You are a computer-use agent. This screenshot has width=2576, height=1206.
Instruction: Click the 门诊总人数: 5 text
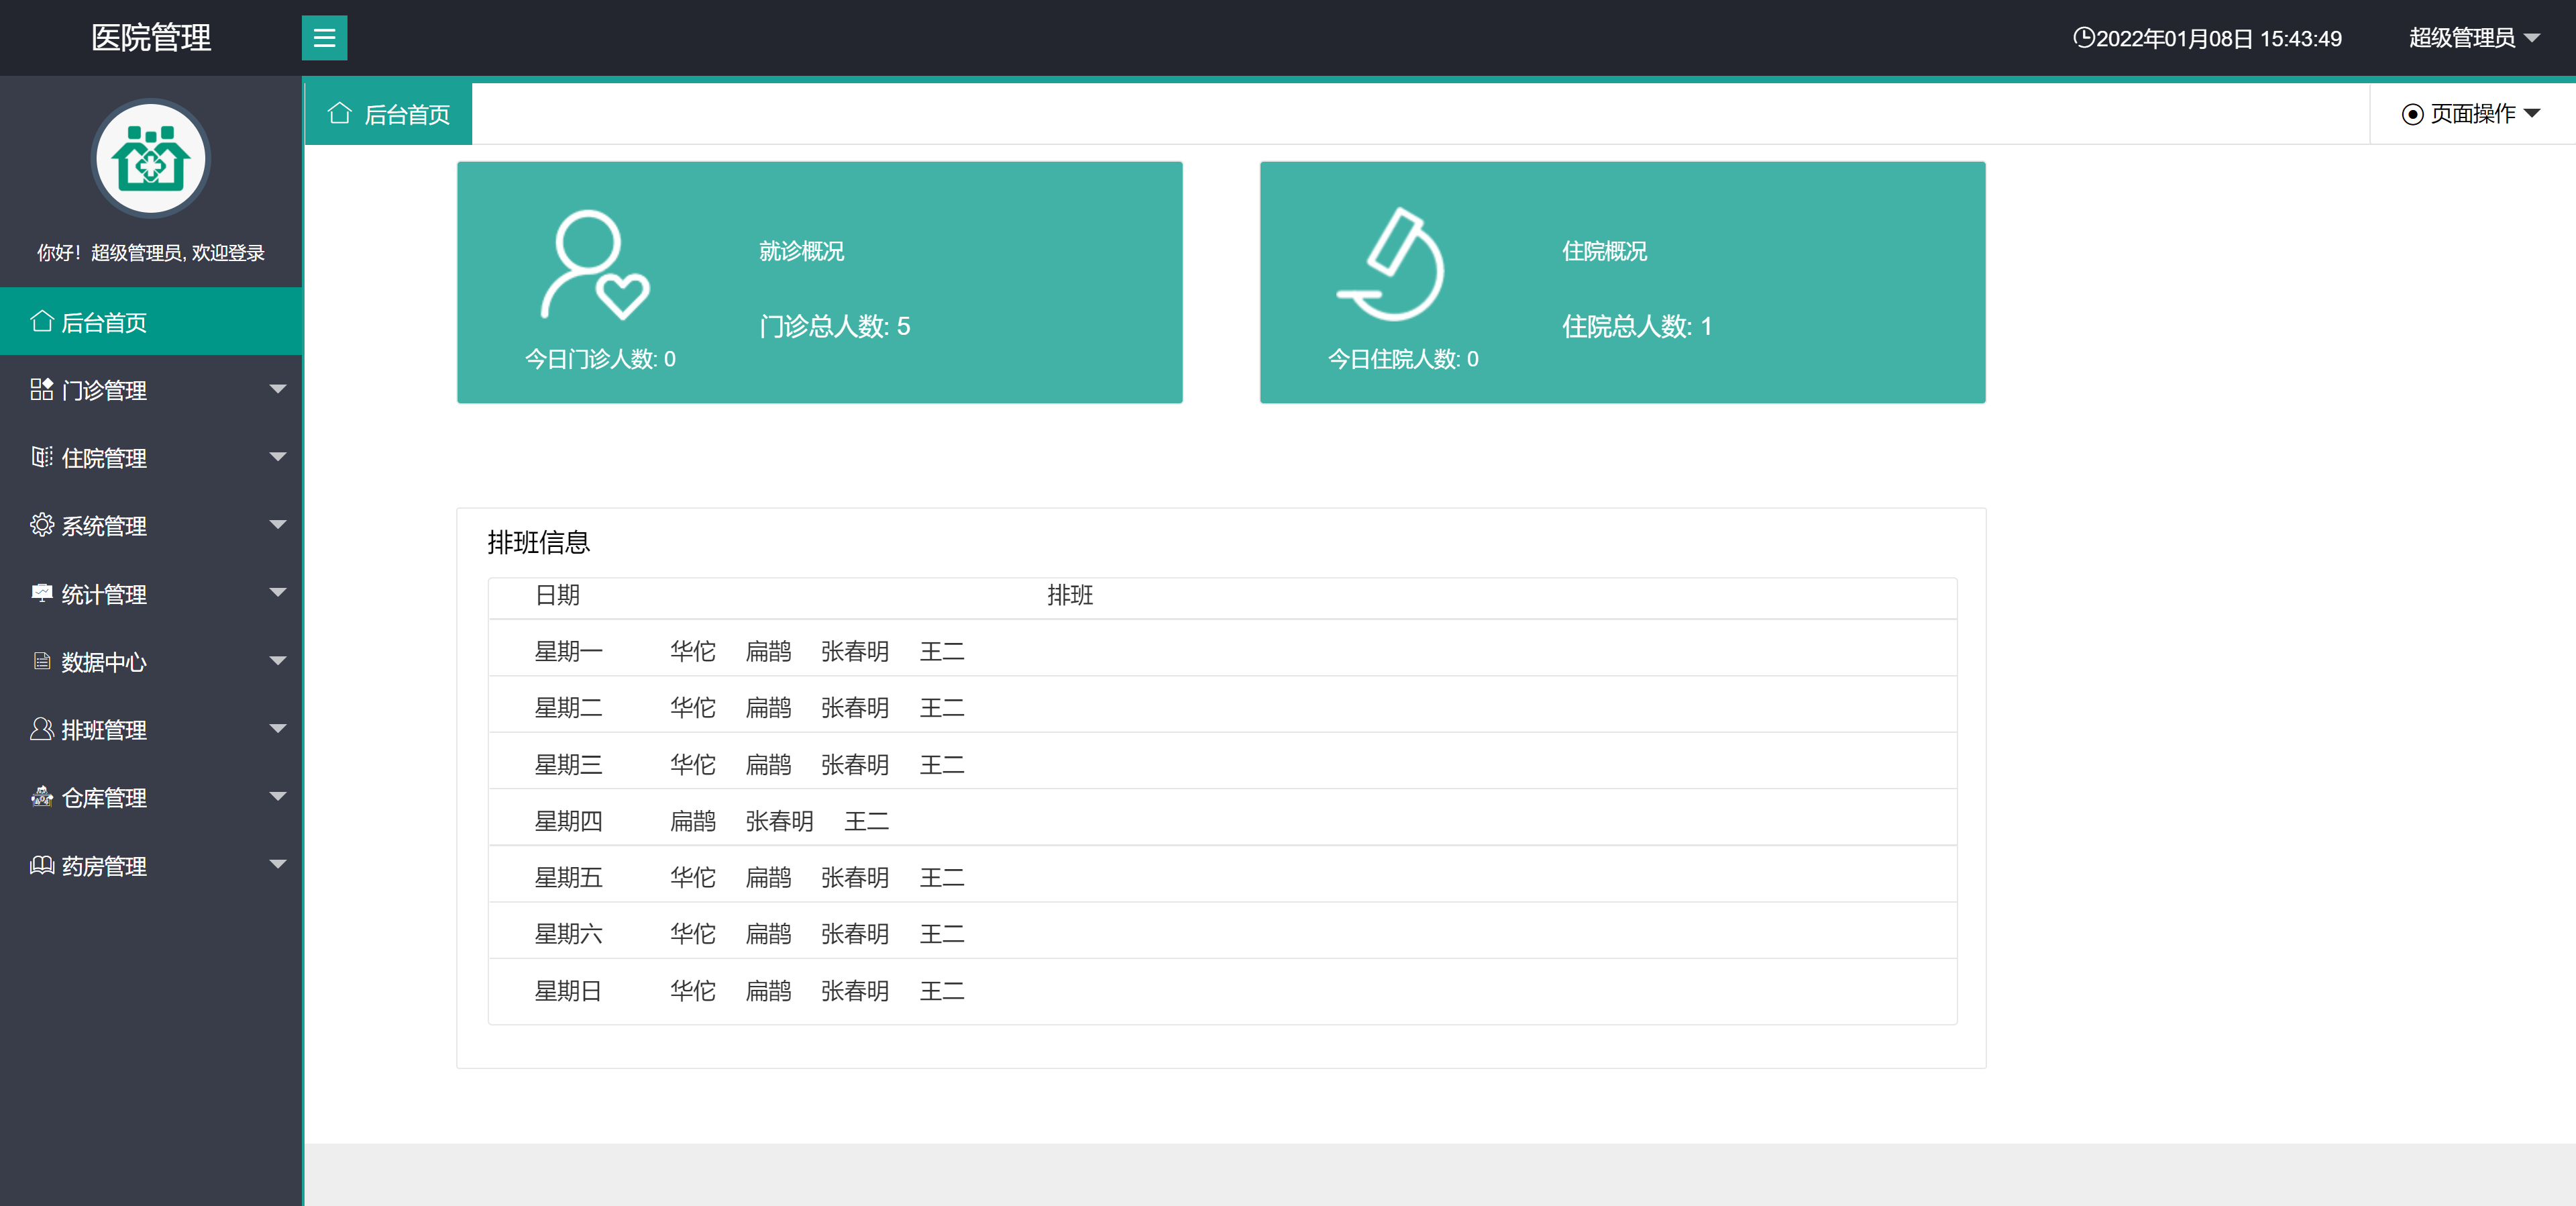tap(834, 326)
